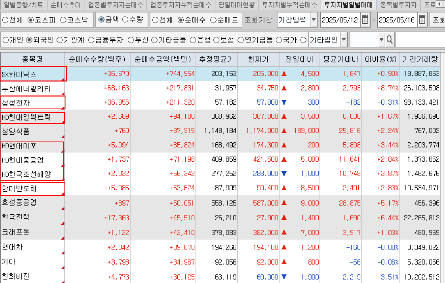445x283 pixels.
Task: Select the 두산에너빌리티 stock row
Action: (x=26, y=89)
